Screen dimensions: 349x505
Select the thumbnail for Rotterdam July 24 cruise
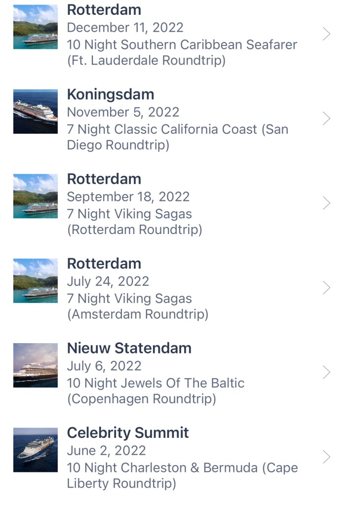35,281
